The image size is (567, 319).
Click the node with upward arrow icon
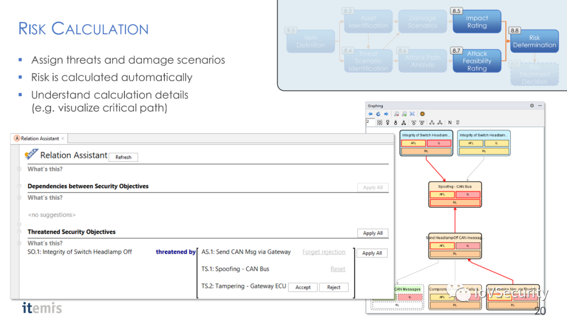coord(396,122)
